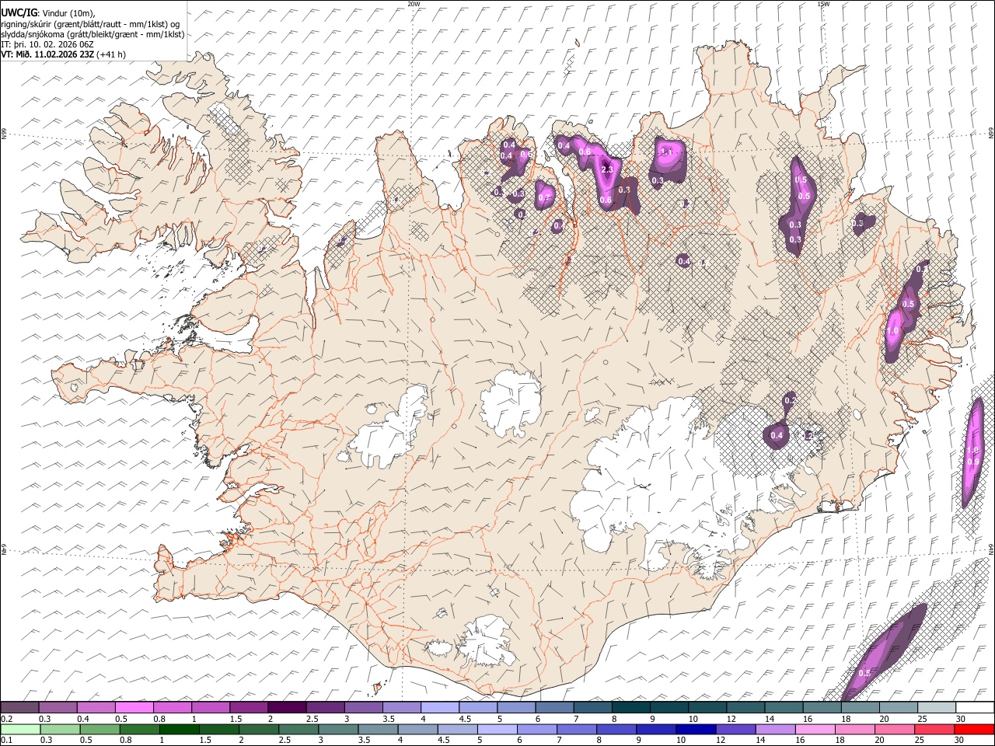The width and height of the screenshot is (995, 746).
Task: Select the light pink swatch at 16 in the lower legend
Action: pos(815,729)
